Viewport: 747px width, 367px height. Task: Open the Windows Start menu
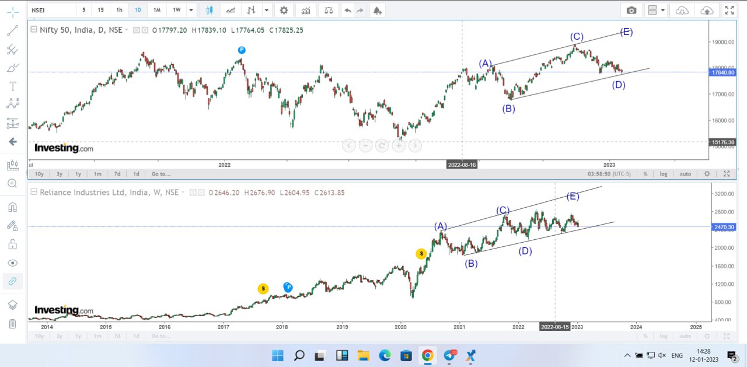pos(277,355)
